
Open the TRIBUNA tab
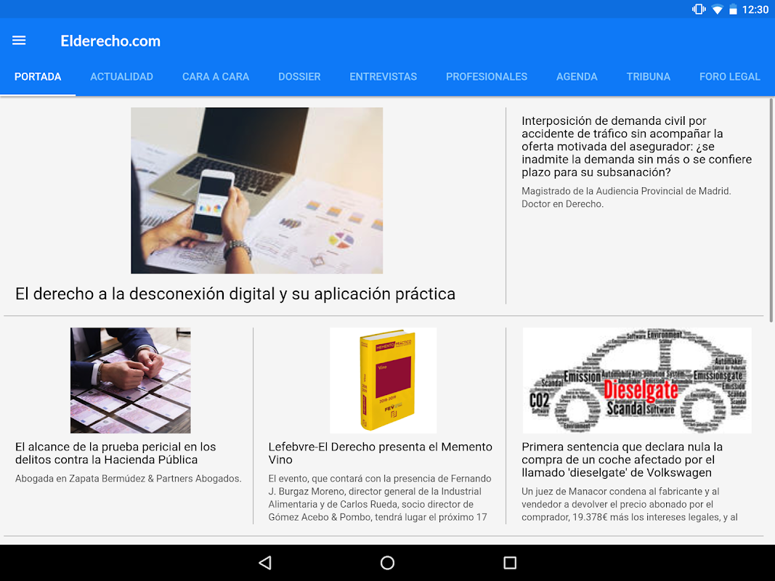click(649, 77)
